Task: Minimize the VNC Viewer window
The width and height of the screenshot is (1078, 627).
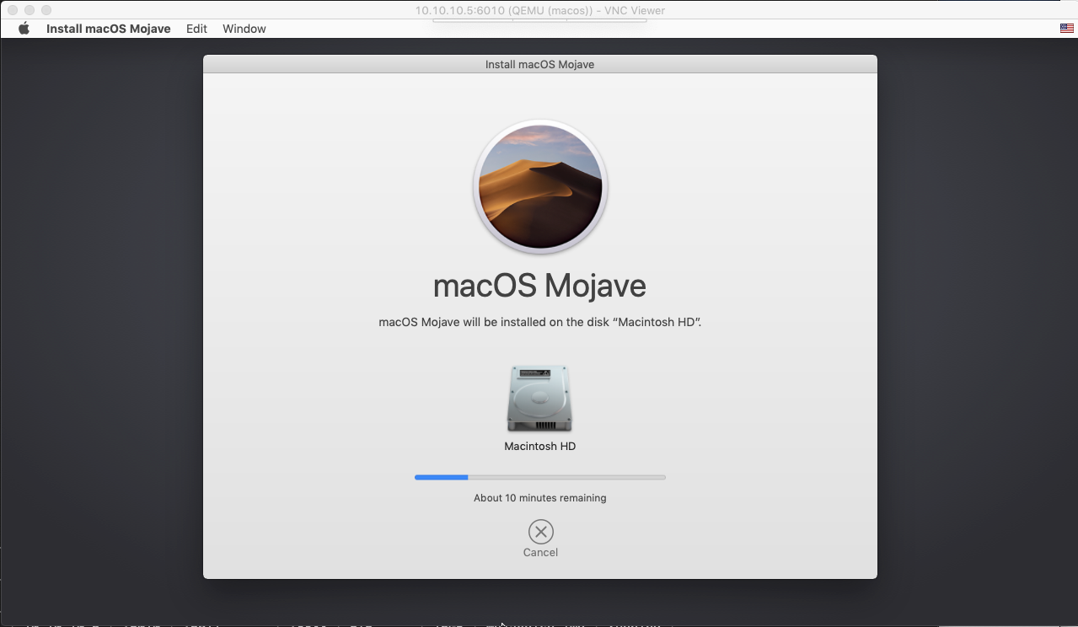Action: click(x=29, y=10)
